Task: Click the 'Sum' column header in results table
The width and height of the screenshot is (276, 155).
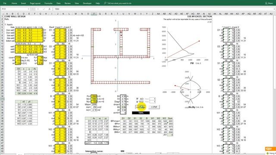Action: pyautogui.click(x=170, y=118)
